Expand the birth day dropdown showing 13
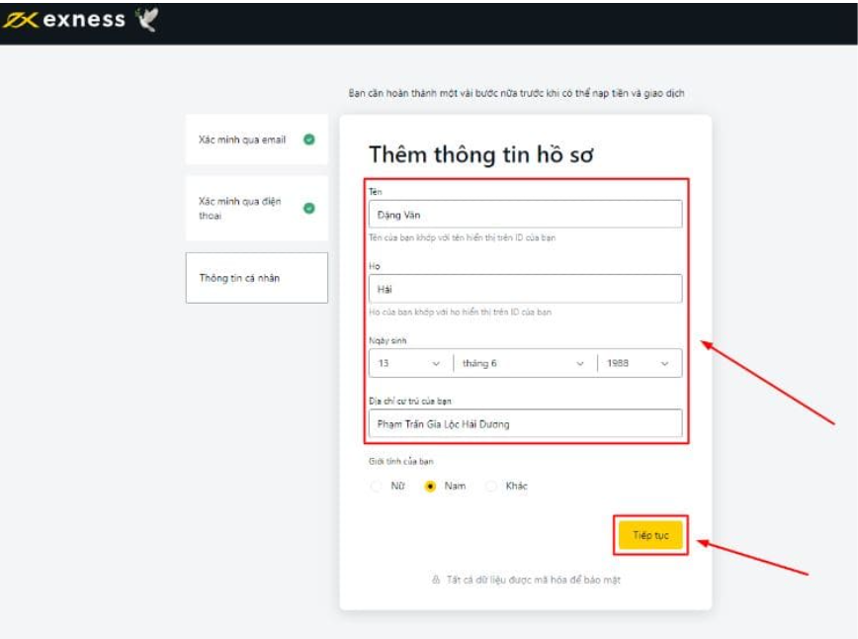The height and width of the screenshot is (639, 858). (x=409, y=363)
